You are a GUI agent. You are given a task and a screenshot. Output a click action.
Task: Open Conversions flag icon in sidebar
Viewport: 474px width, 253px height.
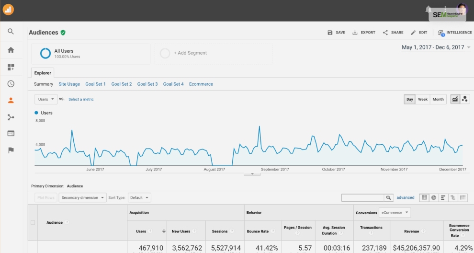click(11, 150)
